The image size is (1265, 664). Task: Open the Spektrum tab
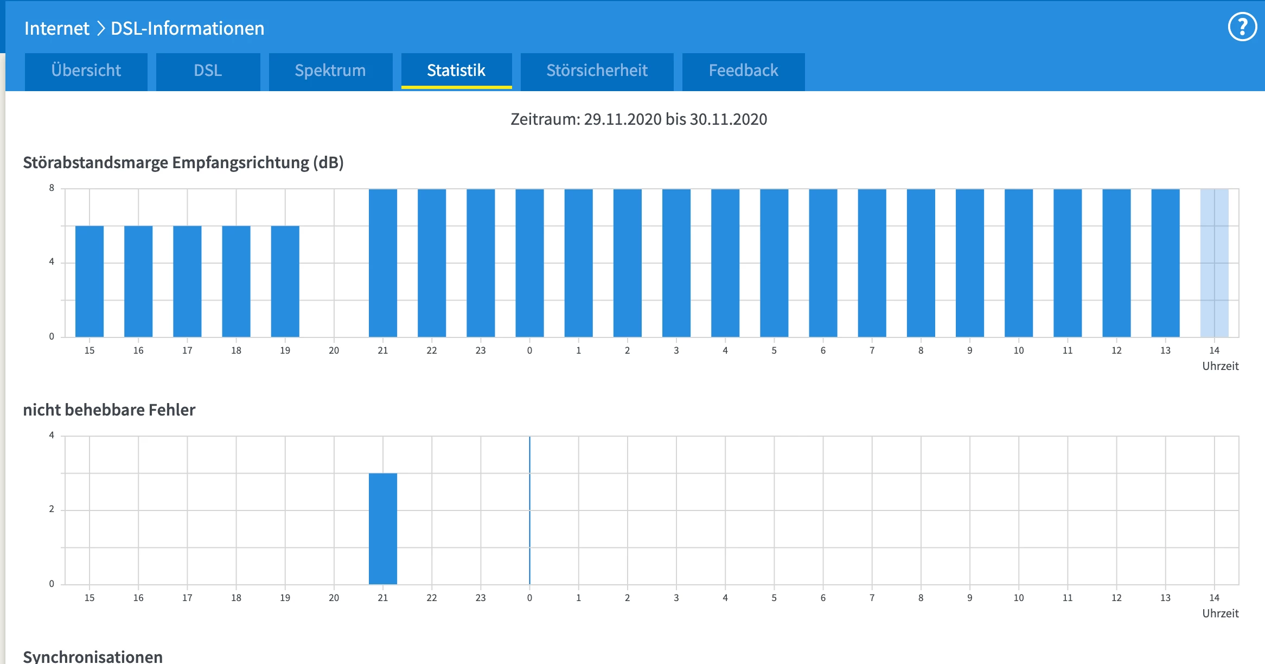click(x=330, y=71)
